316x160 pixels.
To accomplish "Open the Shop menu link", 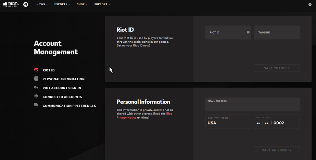I will tap(82, 4).
